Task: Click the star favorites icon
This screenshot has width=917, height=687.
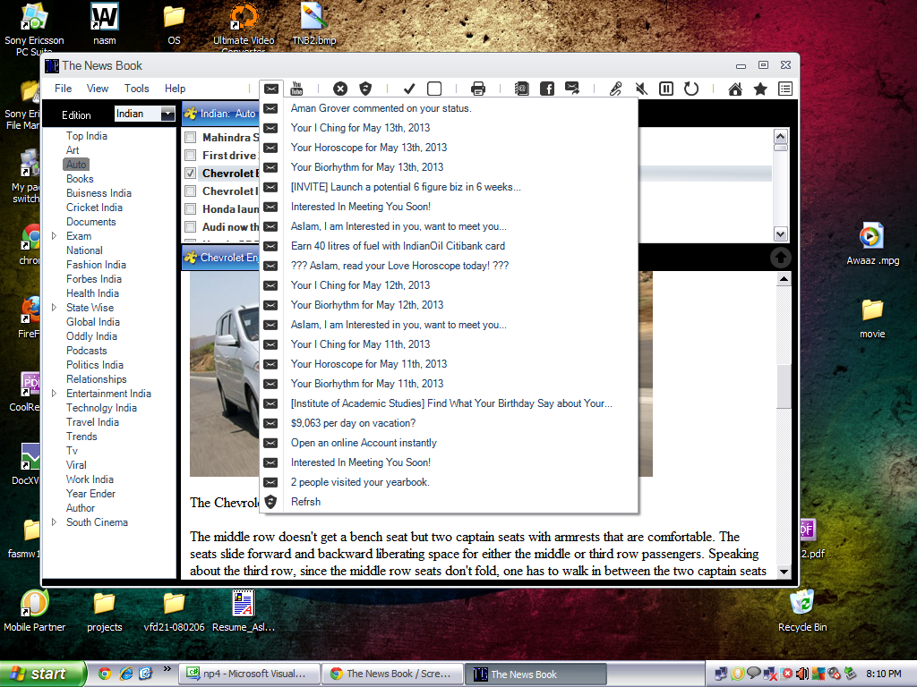Action: pos(760,89)
